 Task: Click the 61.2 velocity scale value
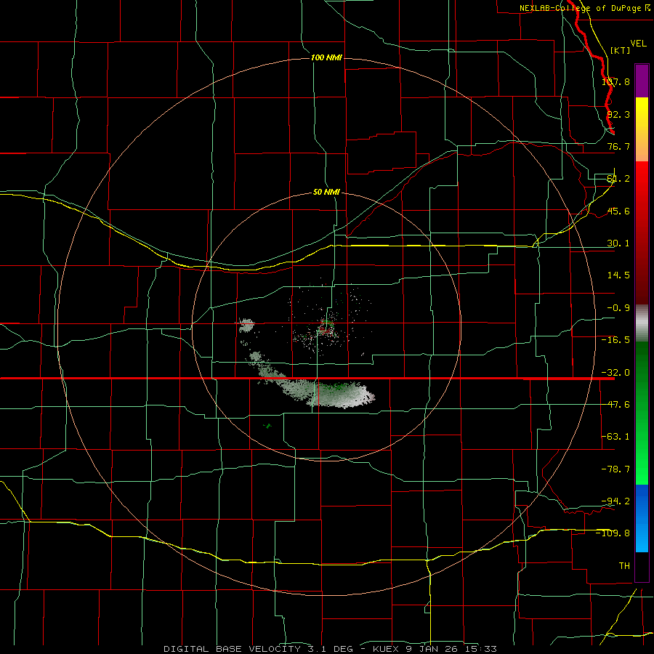tap(618, 179)
